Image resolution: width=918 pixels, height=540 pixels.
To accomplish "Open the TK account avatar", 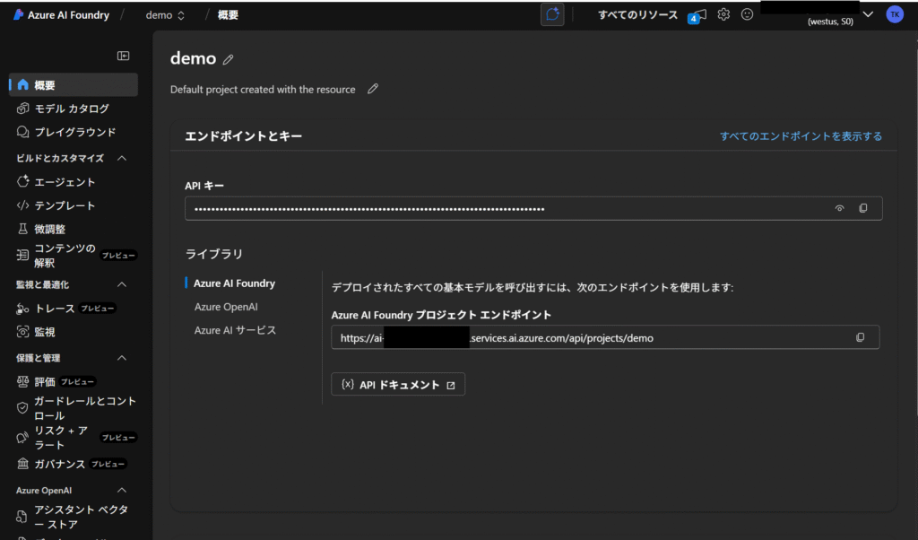I will tap(895, 14).
